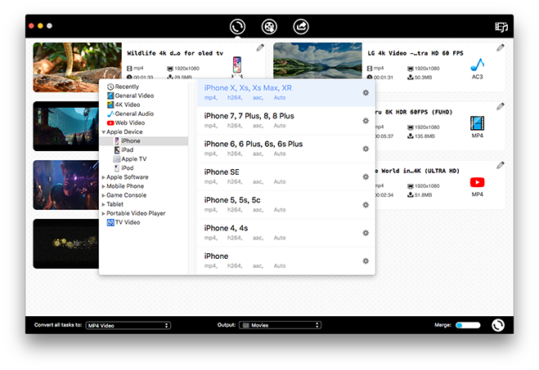Expand the Game Console category
The image size is (539, 370).
(x=104, y=195)
